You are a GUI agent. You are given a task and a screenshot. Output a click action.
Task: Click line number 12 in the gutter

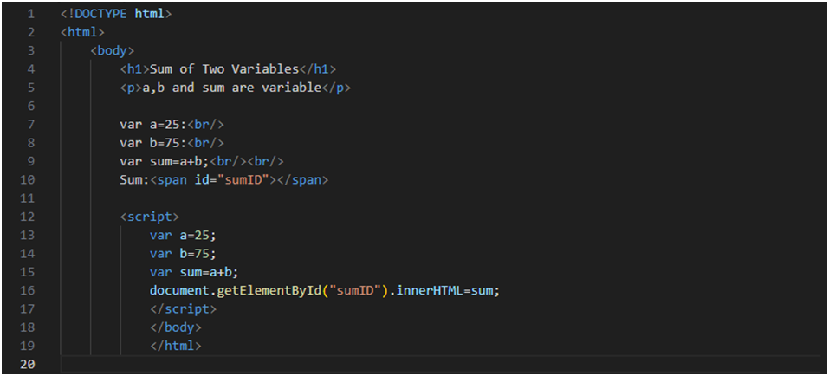click(x=27, y=217)
